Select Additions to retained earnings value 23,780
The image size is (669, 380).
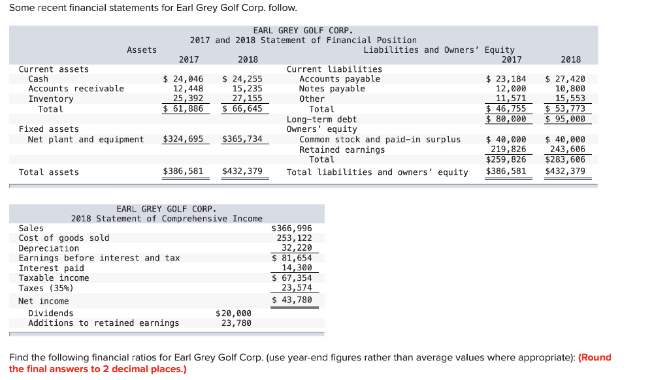pyautogui.click(x=237, y=323)
